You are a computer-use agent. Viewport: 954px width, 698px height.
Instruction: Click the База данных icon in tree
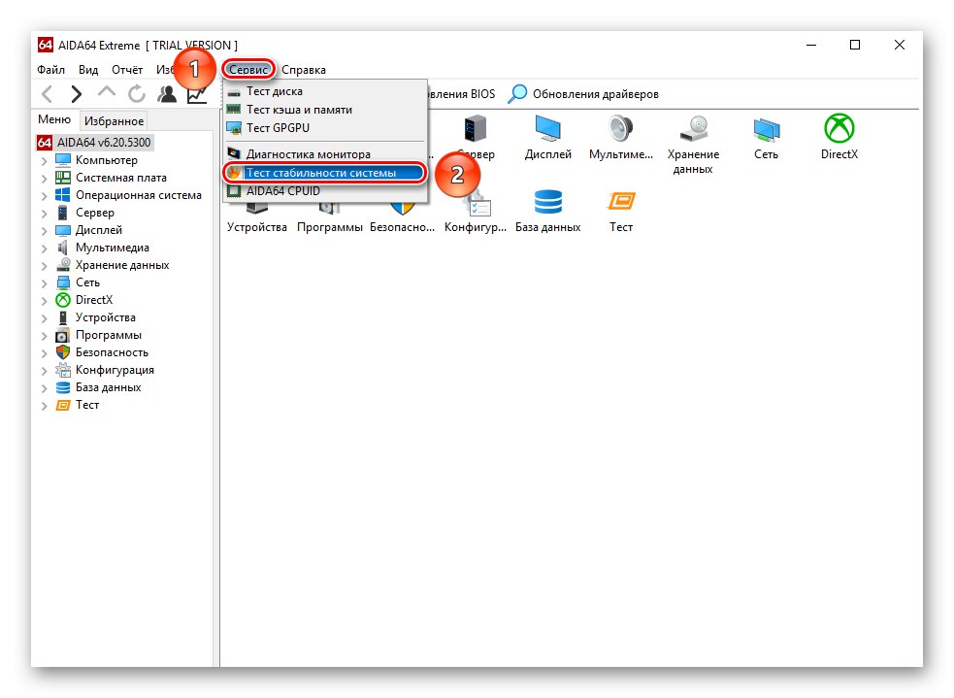pos(63,387)
